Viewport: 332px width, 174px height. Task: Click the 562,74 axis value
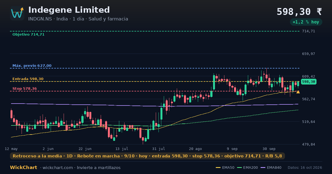coord(308,99)
